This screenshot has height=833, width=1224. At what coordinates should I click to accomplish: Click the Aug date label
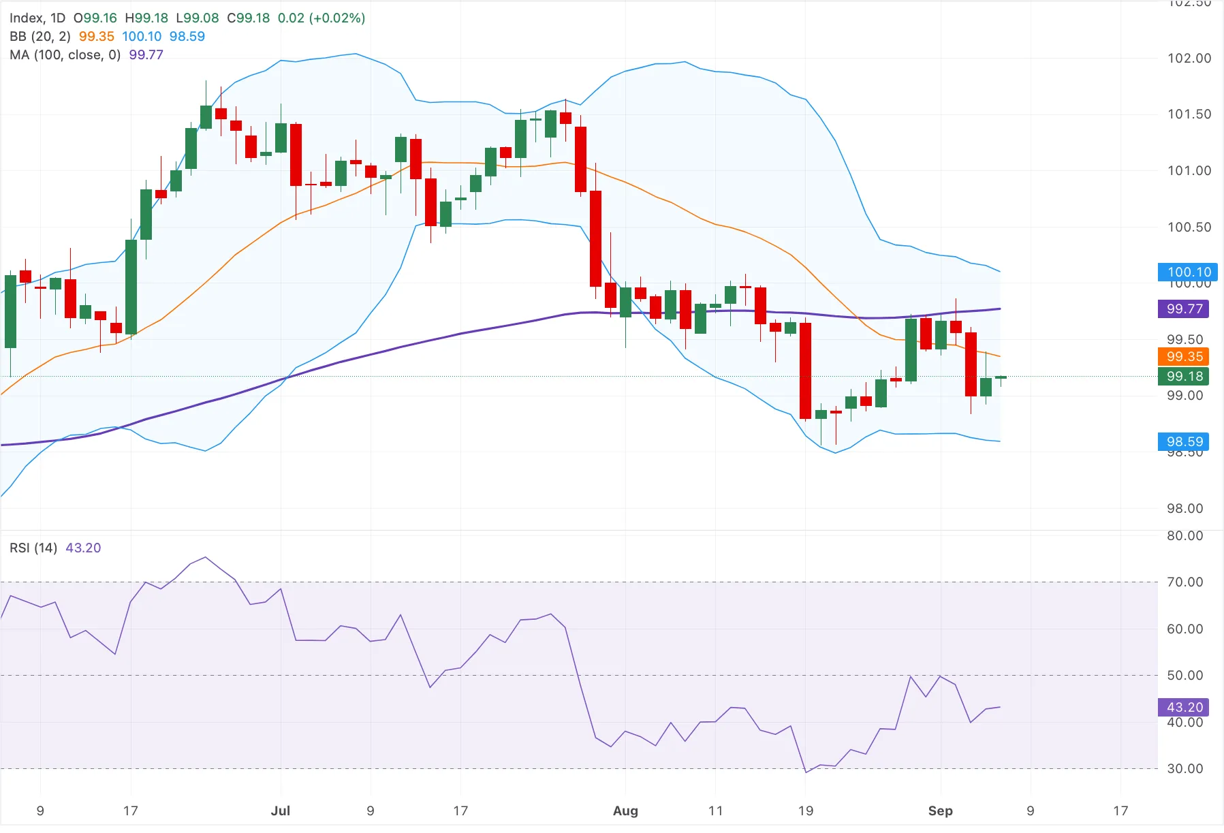point(625,811)
